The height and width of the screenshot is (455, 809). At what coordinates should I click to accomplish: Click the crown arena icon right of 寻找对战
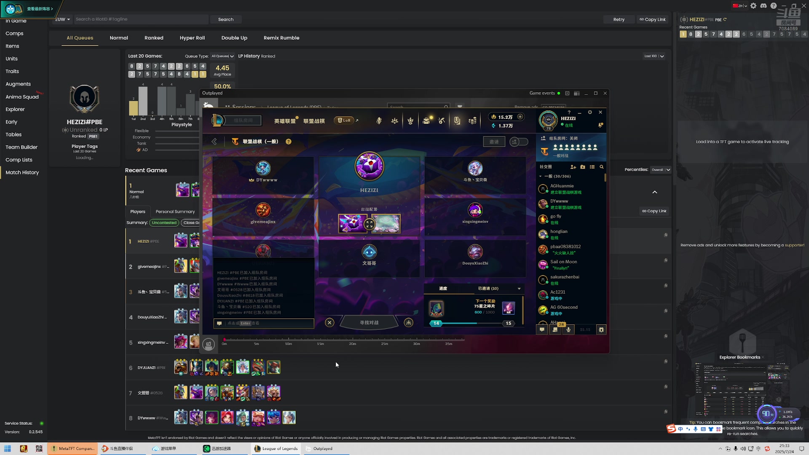(408, 322)
